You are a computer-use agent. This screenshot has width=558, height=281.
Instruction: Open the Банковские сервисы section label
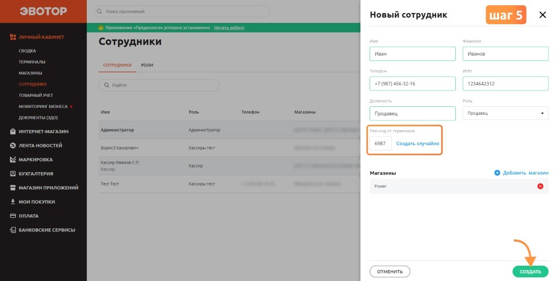coord(47,230)
